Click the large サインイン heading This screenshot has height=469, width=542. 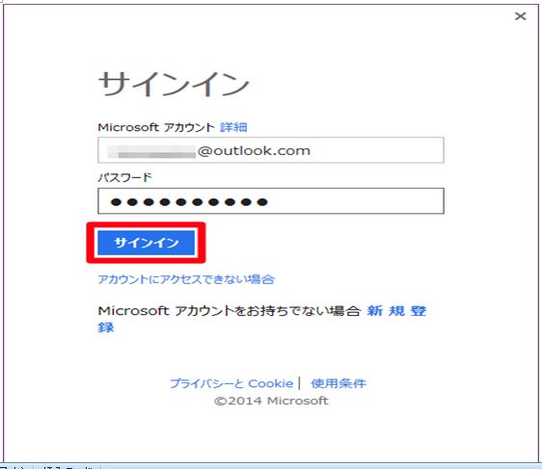tap(174, 84)
